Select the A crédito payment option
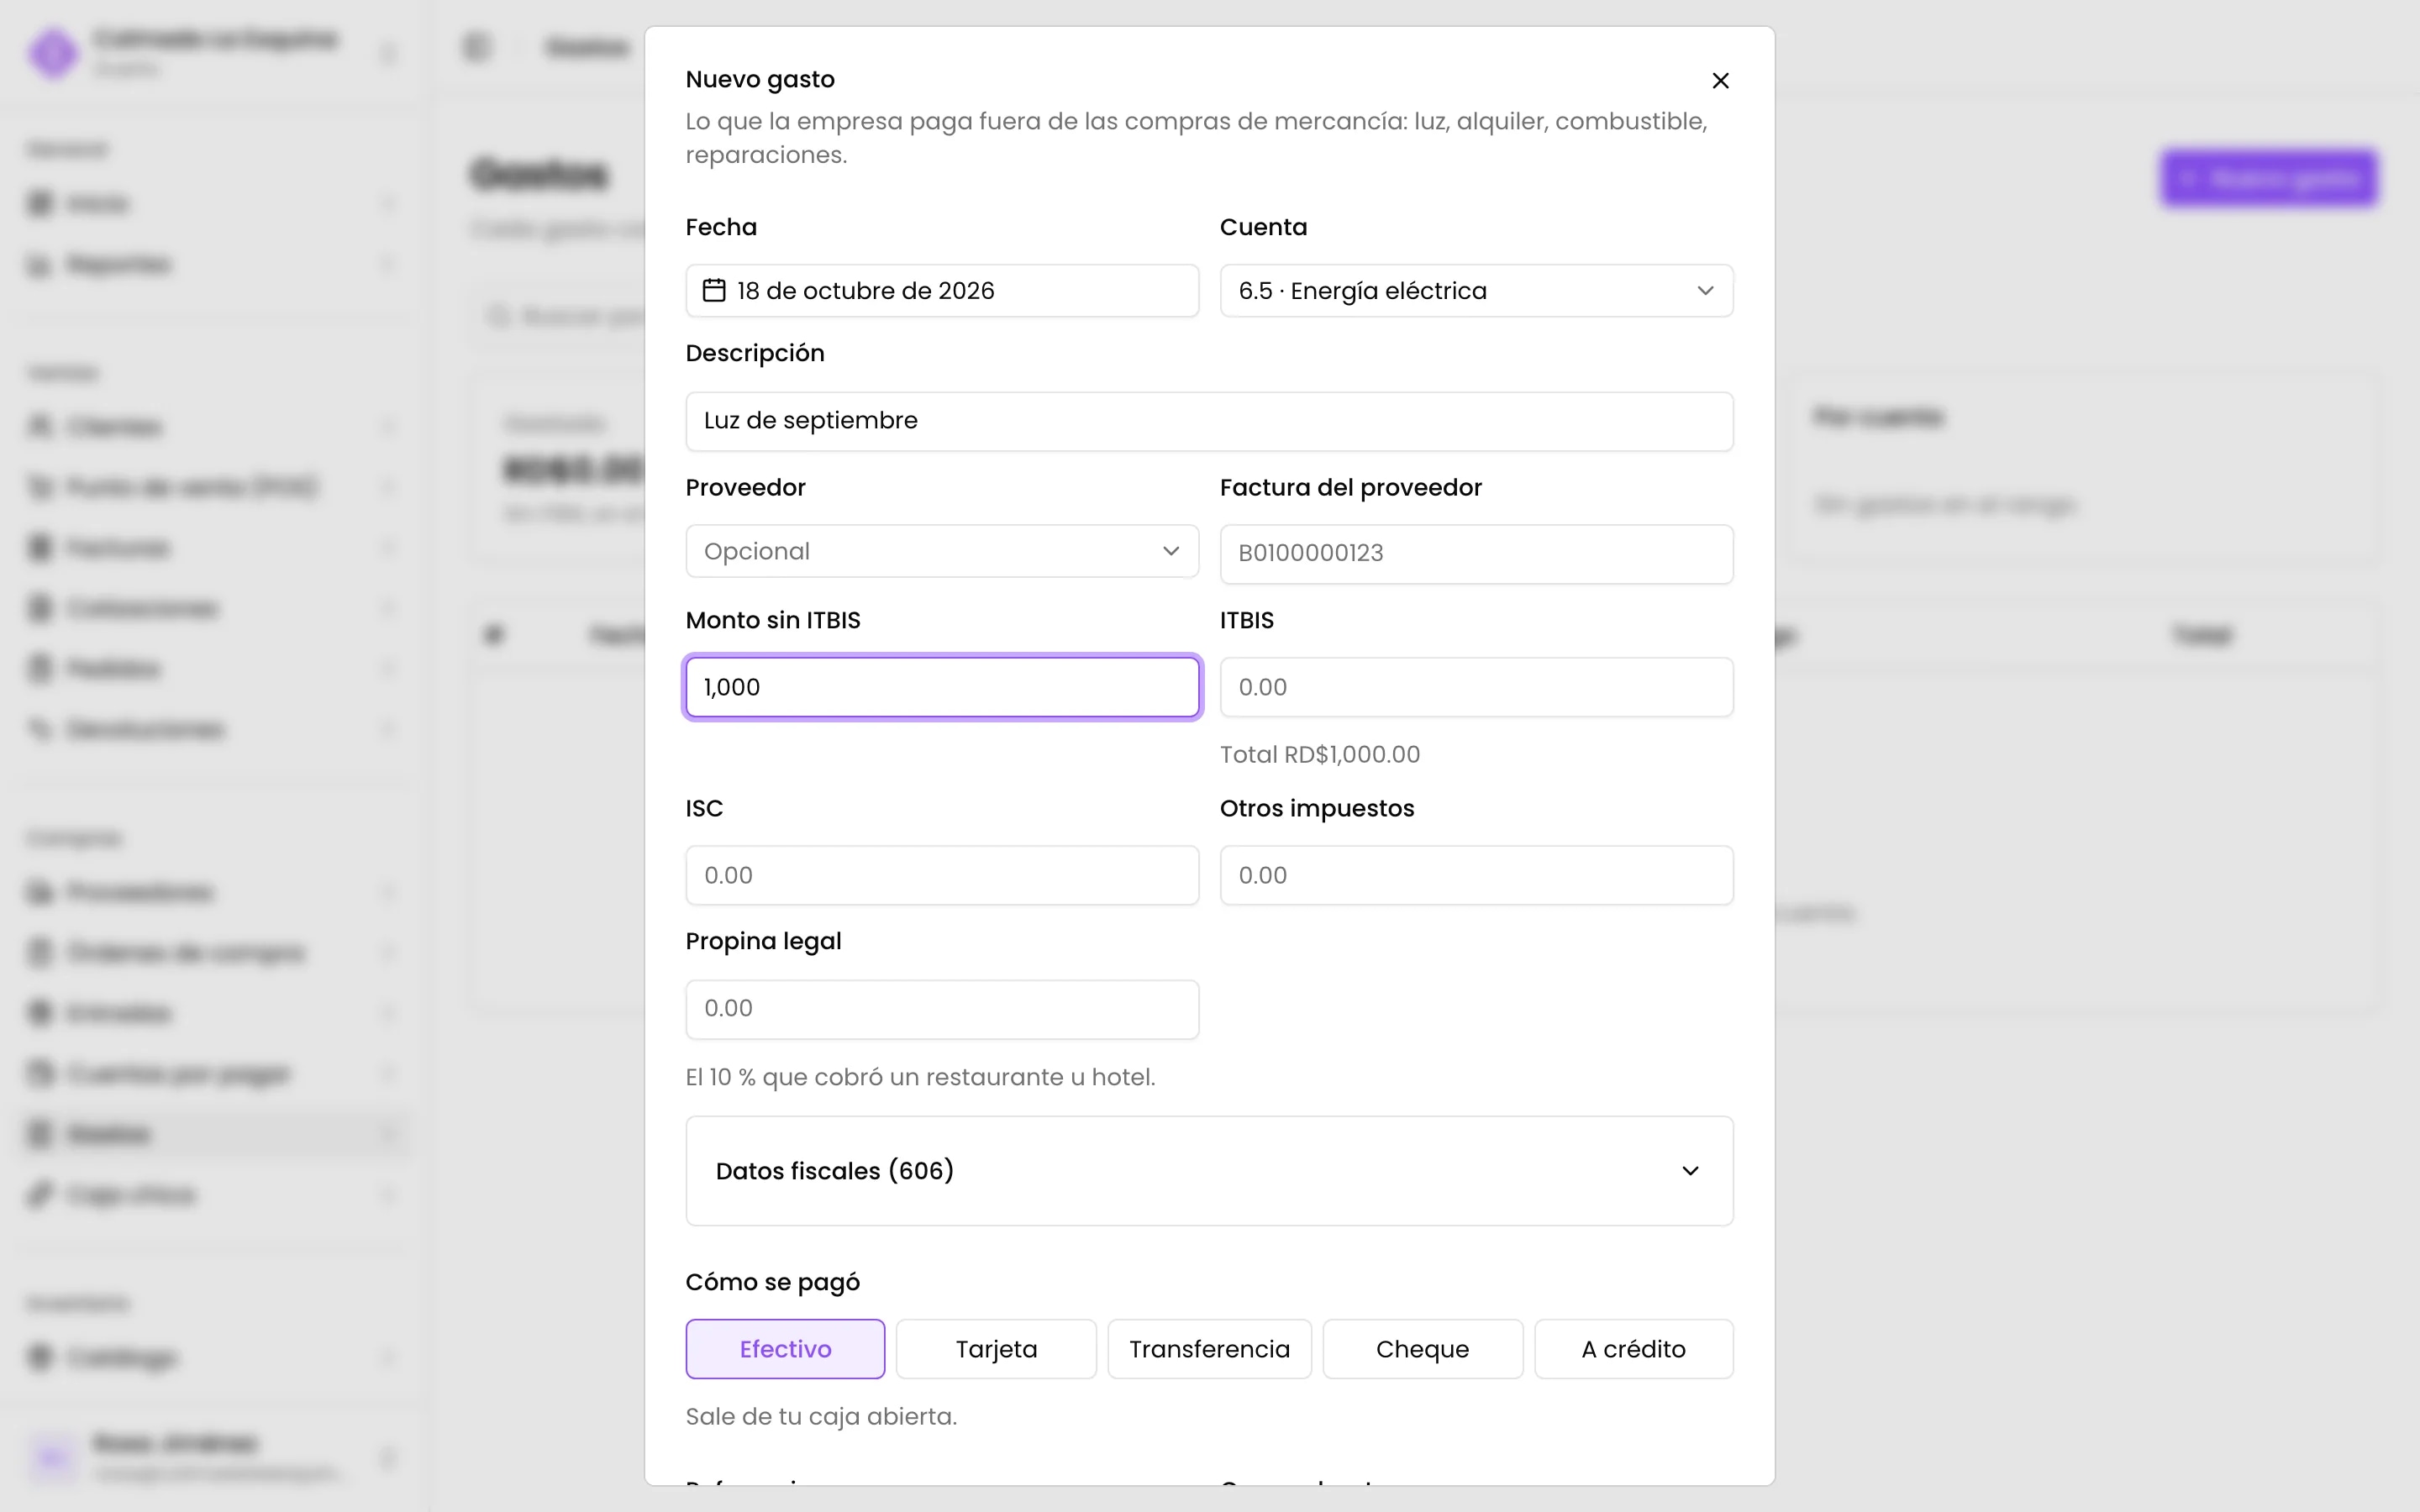This screenshot has width=2420, height=1512. click(x=1633, y=1349)
